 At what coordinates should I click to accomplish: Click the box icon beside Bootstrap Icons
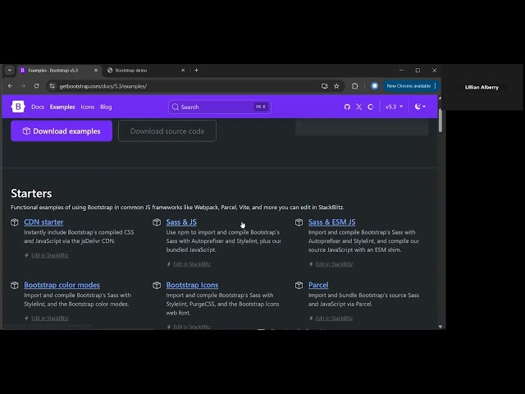pyautogui.click(x=157, y=285)
